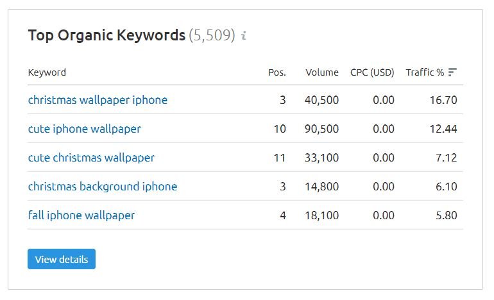
Task: Click the Volume column header
Action: point(322,72)
